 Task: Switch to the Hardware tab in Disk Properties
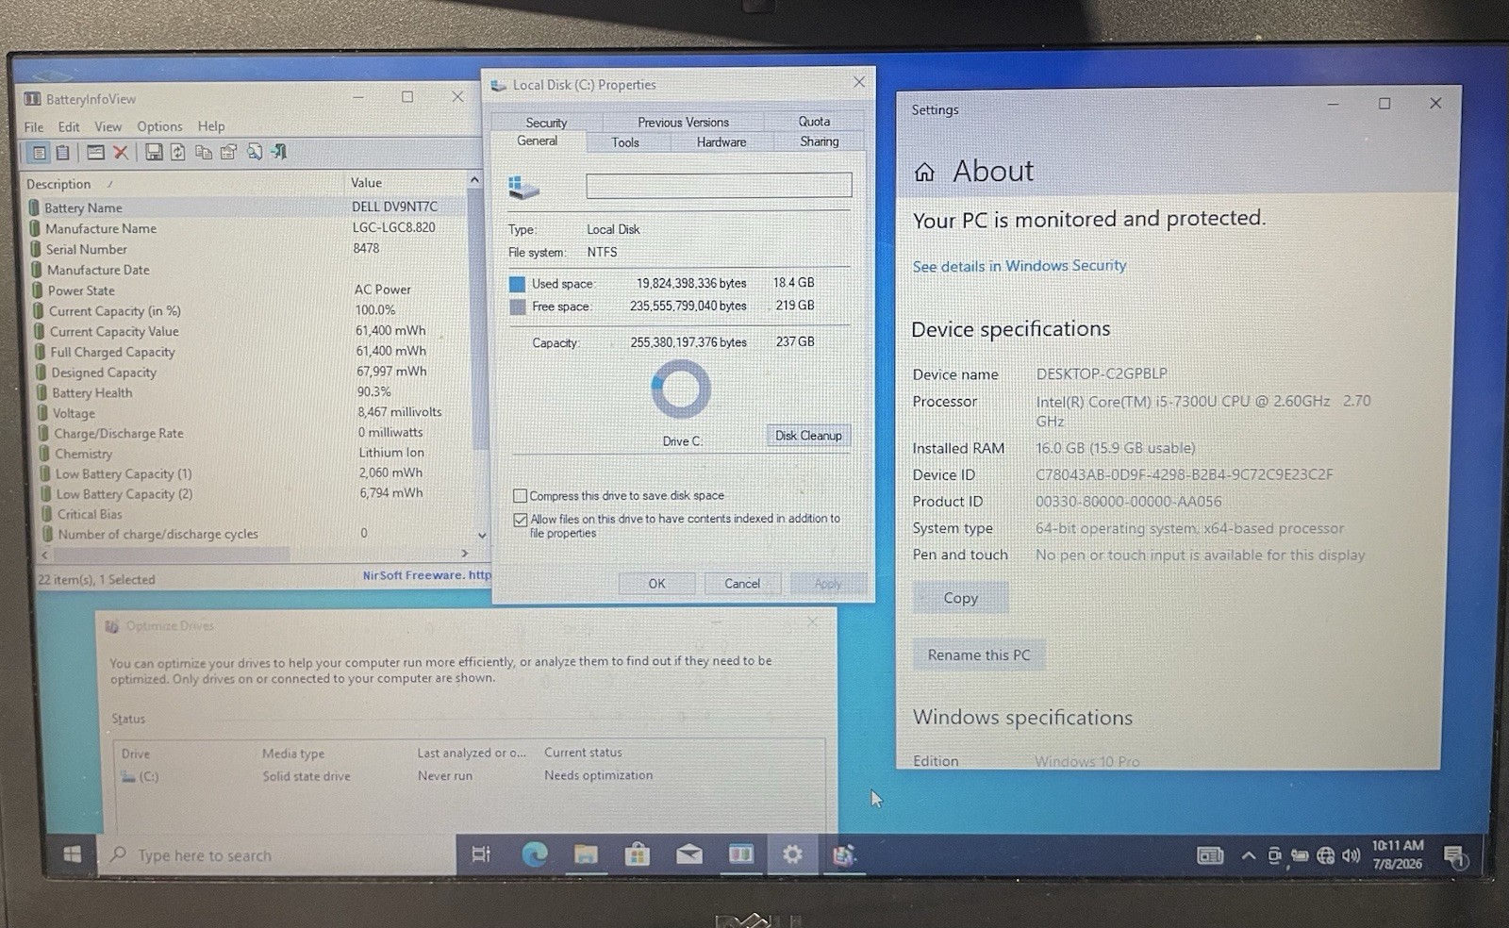[x=721, y=142]
